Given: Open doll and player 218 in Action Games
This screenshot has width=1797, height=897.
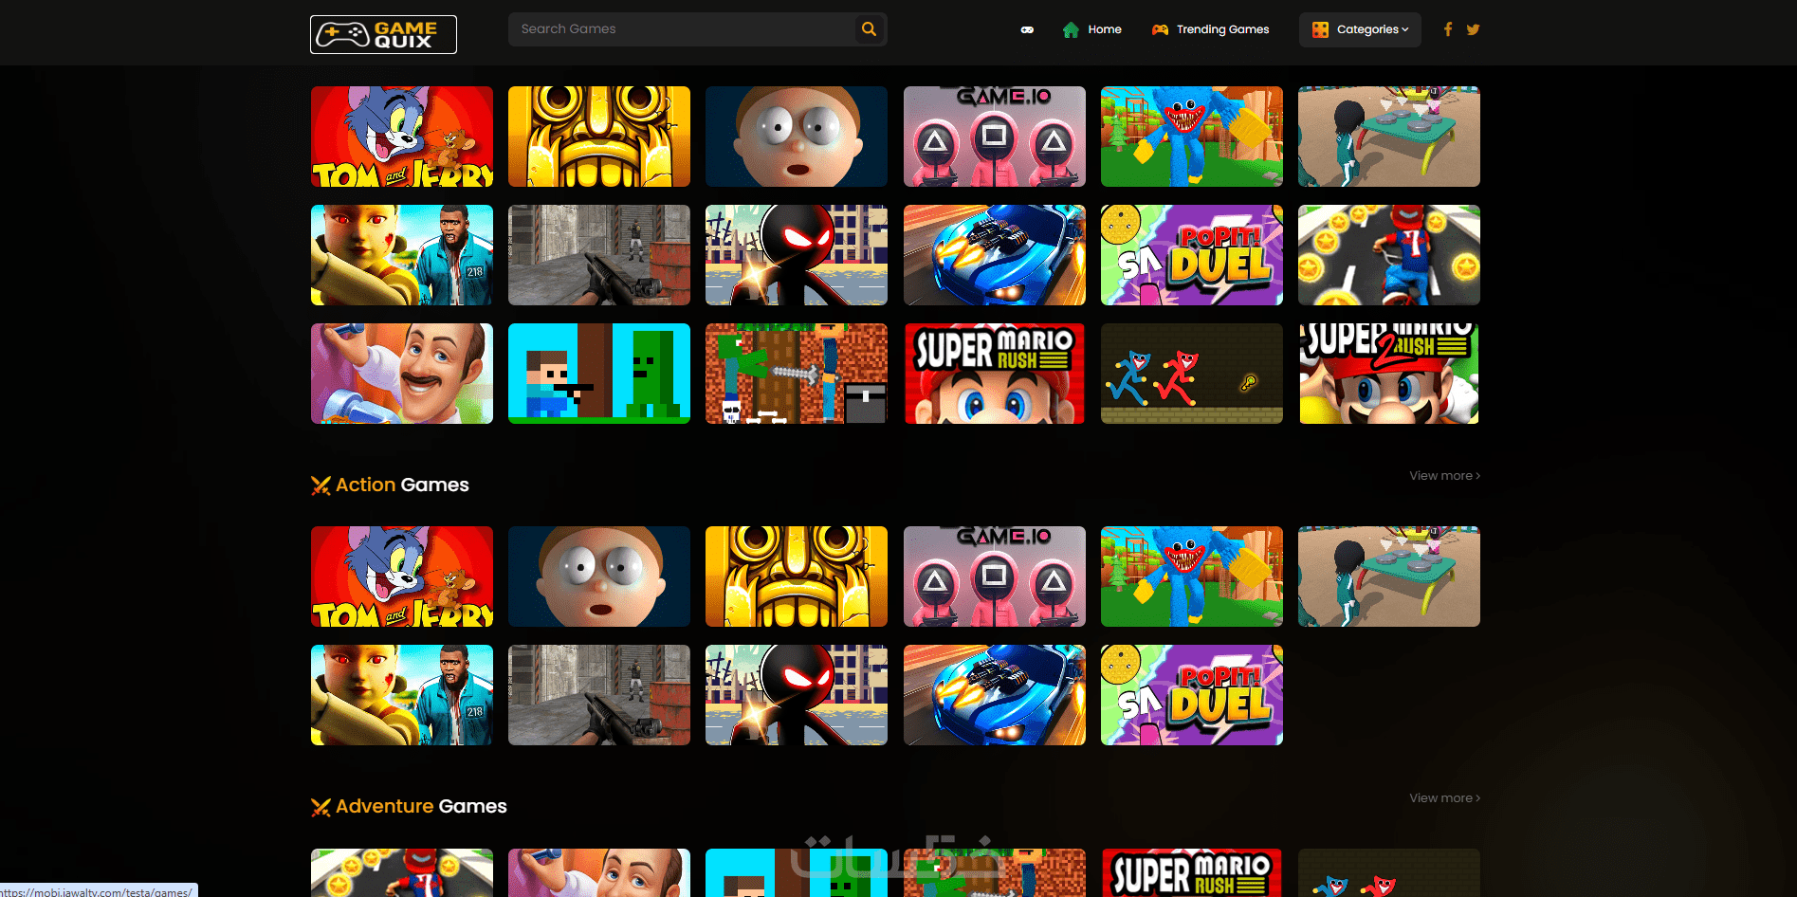Looking at the screenshot, I should point(402,695).
